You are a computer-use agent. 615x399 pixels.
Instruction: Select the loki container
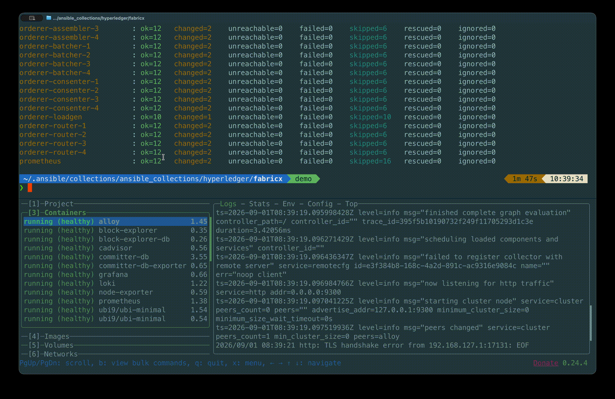pyautogui.click(x=116, y=283)
